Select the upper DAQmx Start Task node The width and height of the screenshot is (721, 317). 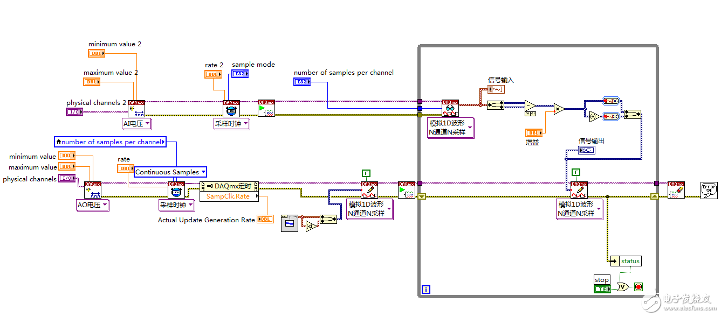(266, 108)
